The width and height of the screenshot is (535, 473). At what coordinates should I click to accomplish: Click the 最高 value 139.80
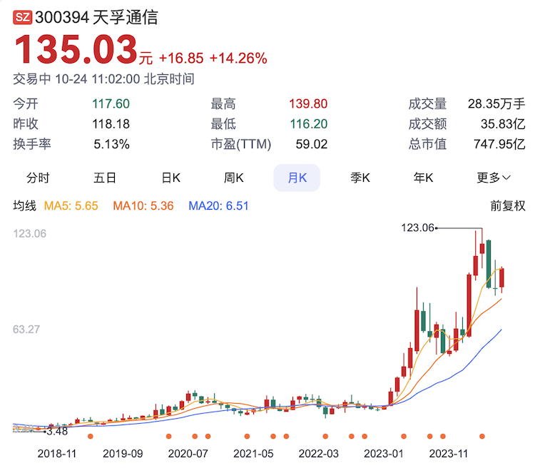[x=308, y=103]
